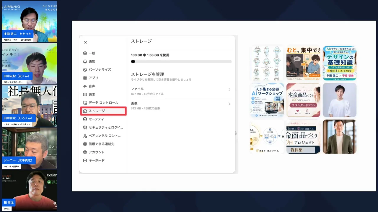
Task: Open the デザインの基礎知識 thumbnail
Action: 340,63
